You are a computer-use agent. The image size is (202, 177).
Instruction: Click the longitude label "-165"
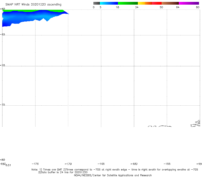pos(101,164)
